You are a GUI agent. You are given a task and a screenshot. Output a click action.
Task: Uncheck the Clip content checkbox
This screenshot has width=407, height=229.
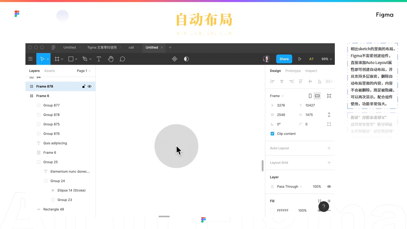coord(272,134)
